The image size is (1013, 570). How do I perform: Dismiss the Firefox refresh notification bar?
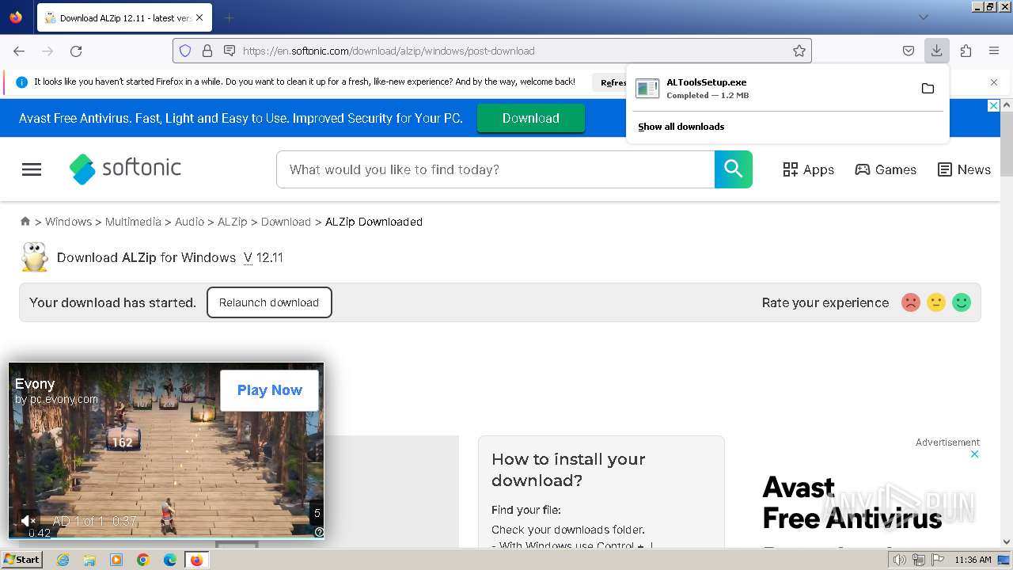pos(994,82)
